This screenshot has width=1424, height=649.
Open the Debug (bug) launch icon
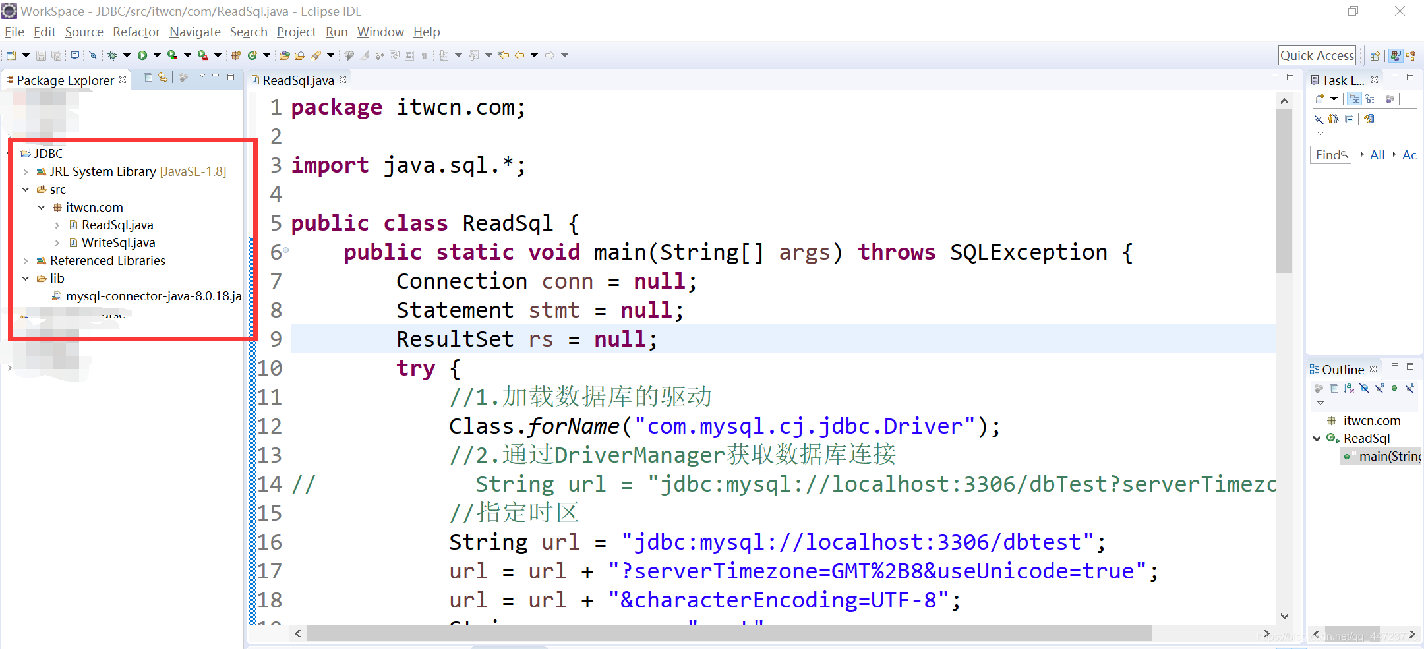pyautogui.click(x=113, y=55)
